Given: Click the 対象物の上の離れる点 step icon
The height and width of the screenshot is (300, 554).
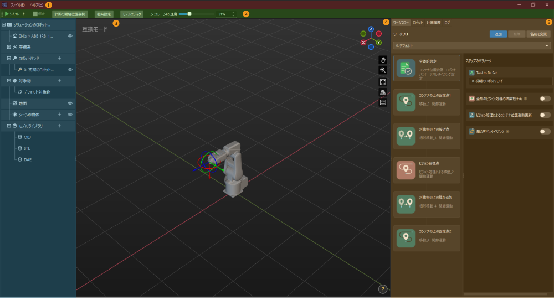Looking at the screenshot, I should 406,204.
